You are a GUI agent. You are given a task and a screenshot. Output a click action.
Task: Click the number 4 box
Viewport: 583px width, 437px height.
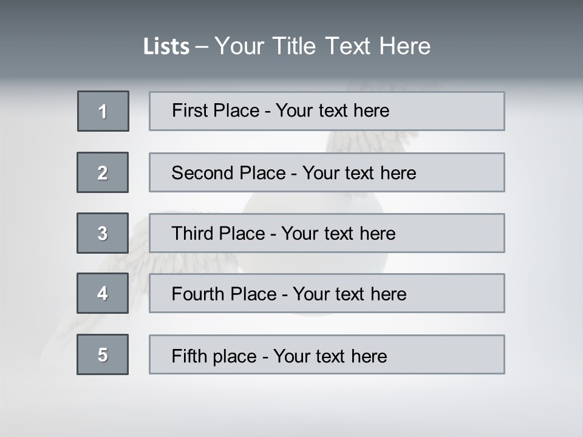(103, 293)
